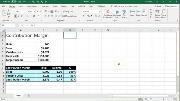Switch to the Formulas tab
This screenshot has height=101, width=180.
45,6
